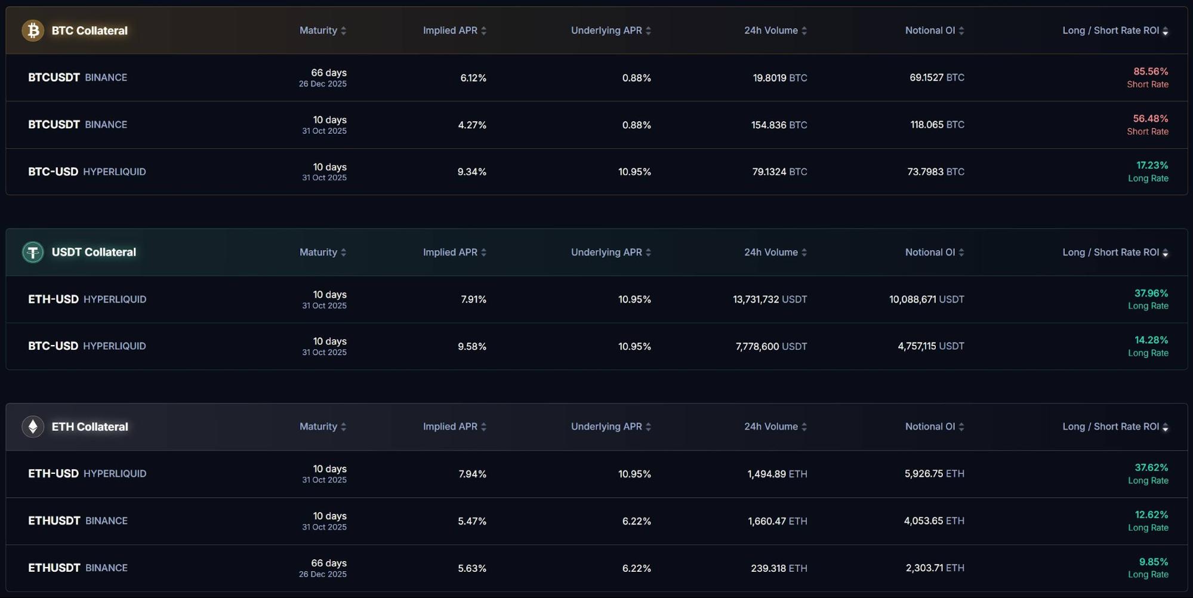
Task: Sort USDT Collateral by Underlying APR arrows
Action: coord(648,252)
